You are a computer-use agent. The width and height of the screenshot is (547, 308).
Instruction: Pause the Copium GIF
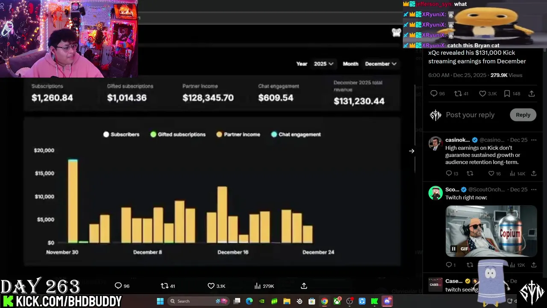pyautogui.click(x=453, y=249)
